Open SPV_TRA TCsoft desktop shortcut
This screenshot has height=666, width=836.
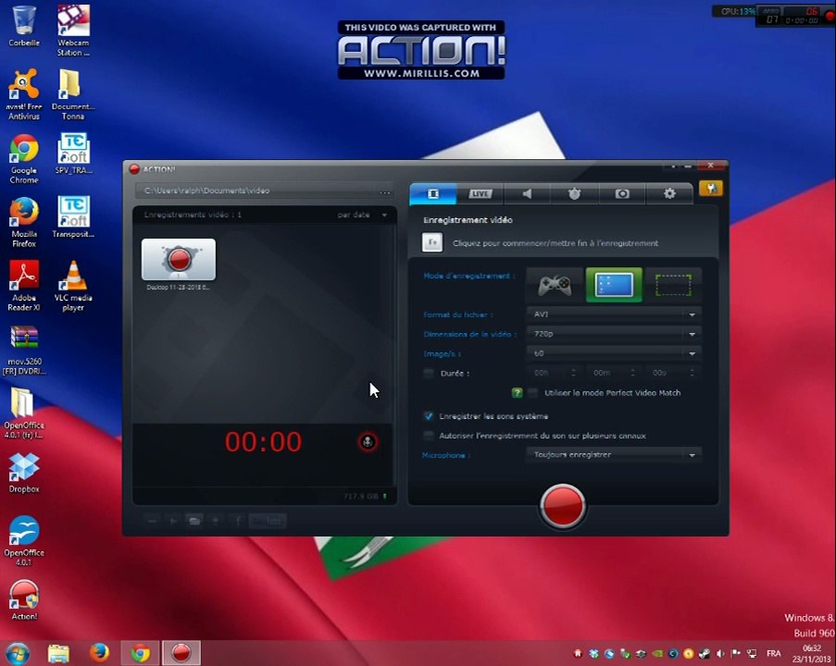click(x=73, y=154)
